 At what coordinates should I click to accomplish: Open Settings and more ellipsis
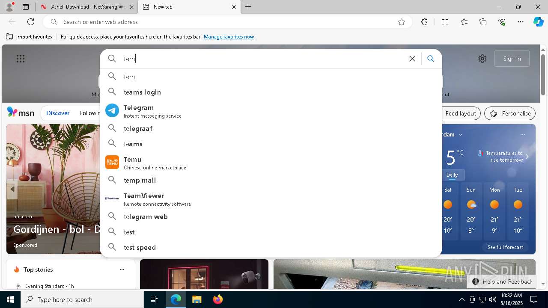(x=521, y=22)
